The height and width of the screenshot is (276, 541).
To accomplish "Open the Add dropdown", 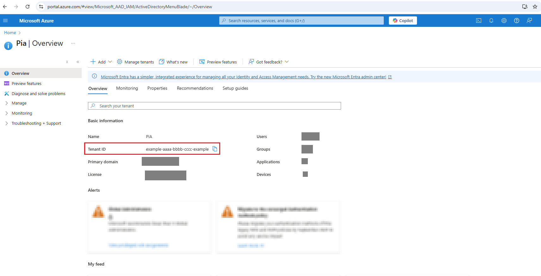I will pos(101,62).
